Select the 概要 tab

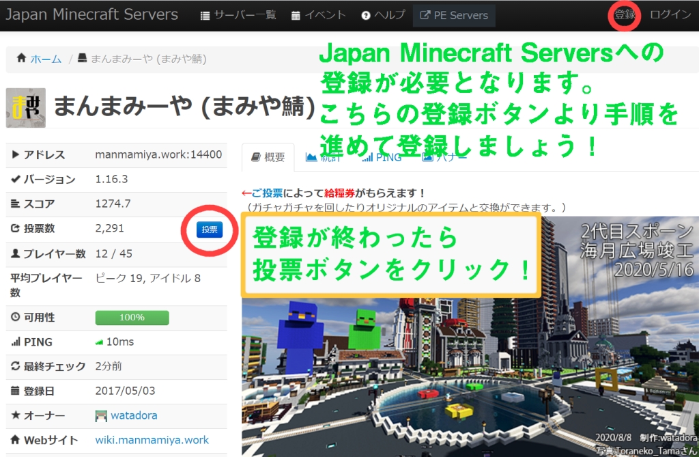[268, 157]
